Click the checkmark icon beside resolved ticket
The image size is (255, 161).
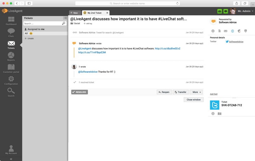(75, 82)
